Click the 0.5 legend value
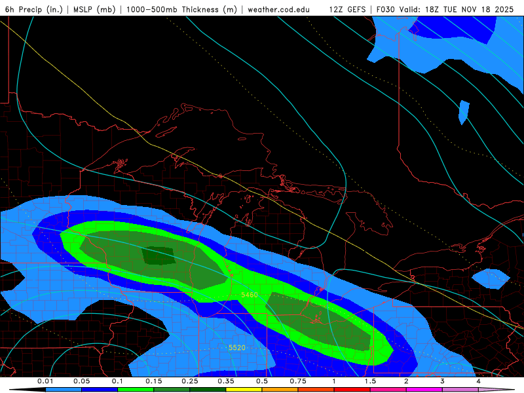The image size is (524, 393). [262, 381]
